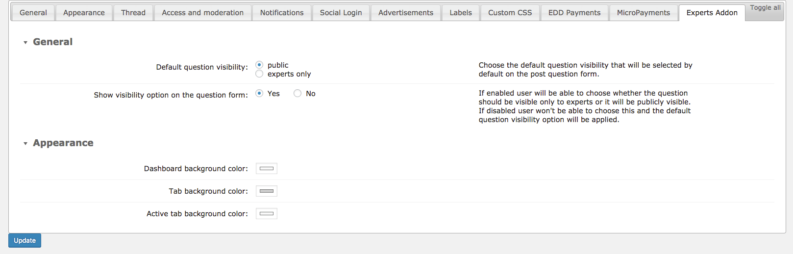Switch to the General tab
This screenshot has height=254, width=793.
coord(33,13)
